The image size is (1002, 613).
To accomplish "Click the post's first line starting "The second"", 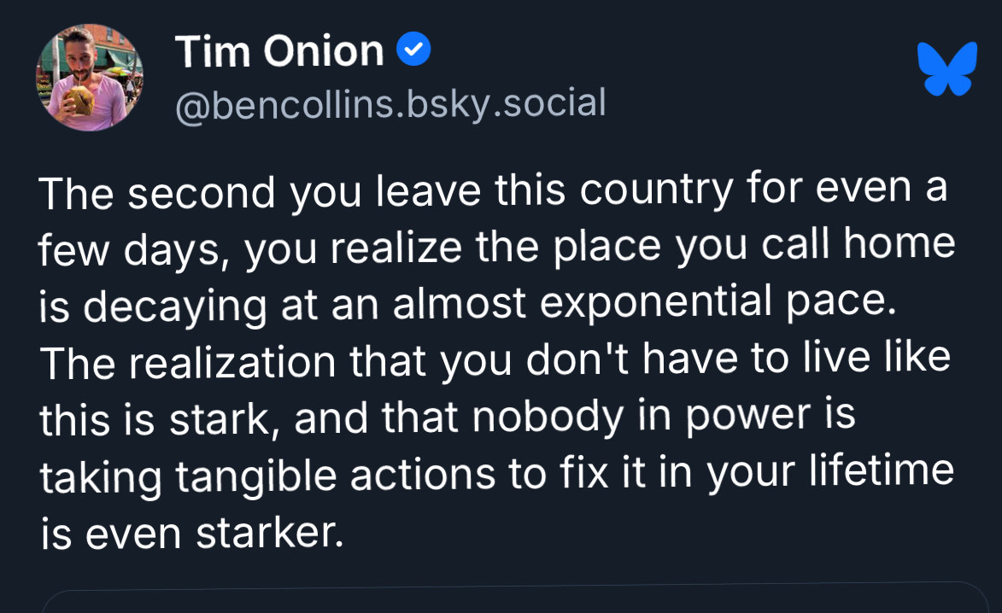I will click(x=492, y=190).
